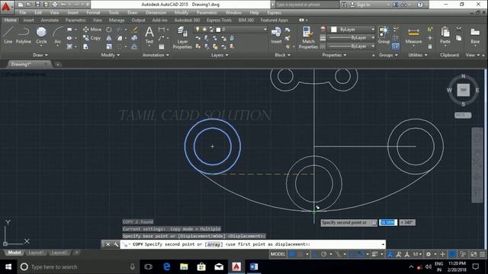Click the Save icon in quick access toolbar
Image resolution: width=488 pixels, height=274 pixels.
(x=37, y=5)
